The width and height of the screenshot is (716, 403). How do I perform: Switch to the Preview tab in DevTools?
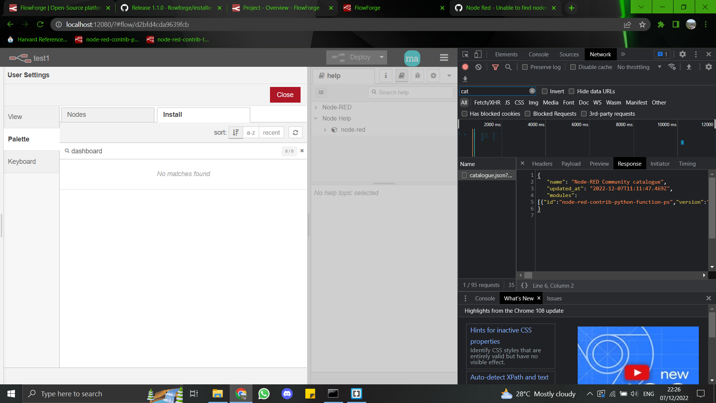click(599, 163)
